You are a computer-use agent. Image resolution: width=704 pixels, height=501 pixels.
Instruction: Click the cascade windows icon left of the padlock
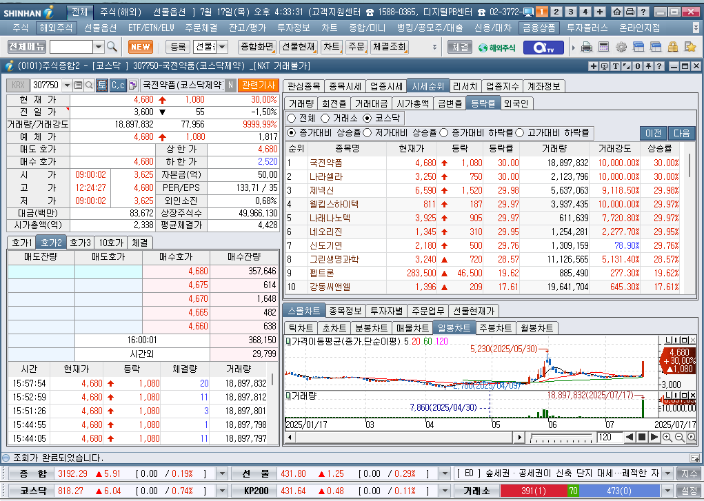pos(656,47)
